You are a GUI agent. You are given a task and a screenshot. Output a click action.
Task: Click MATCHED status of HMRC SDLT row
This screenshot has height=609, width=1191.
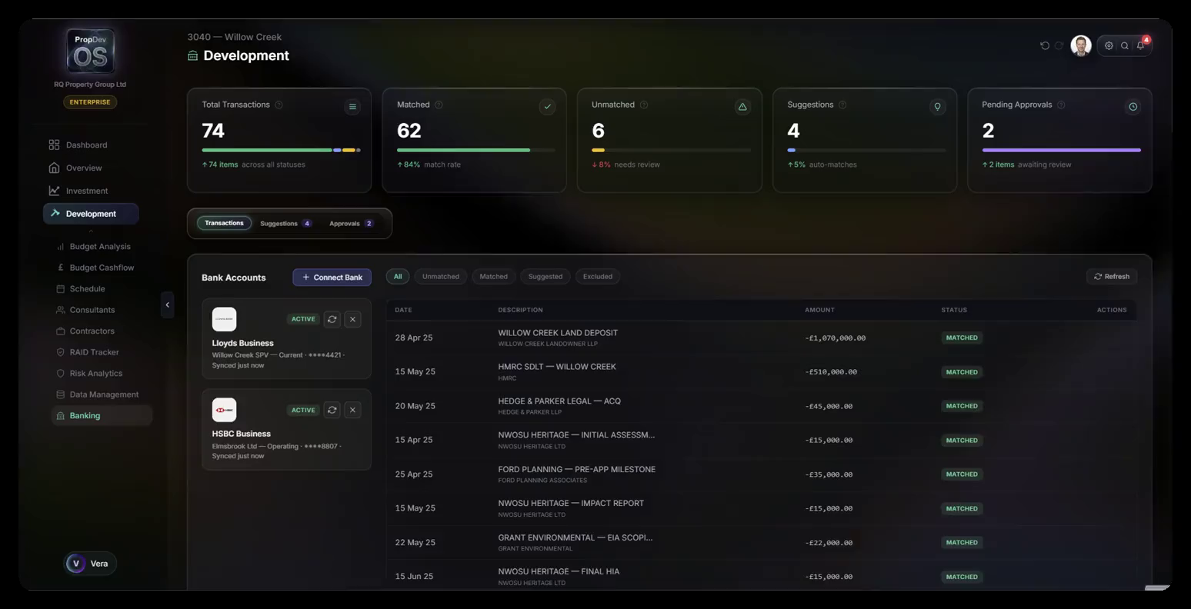point(962,372)
